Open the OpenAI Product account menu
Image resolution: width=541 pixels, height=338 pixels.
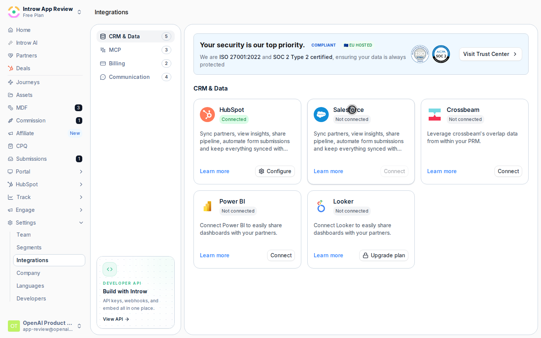45,326
